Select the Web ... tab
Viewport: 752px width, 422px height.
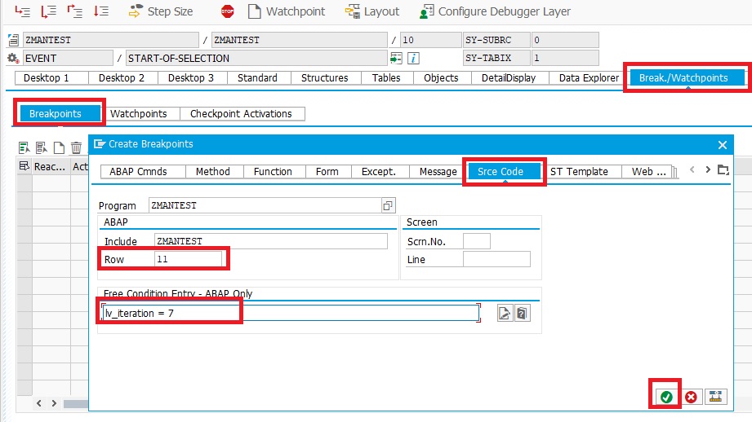648,171
